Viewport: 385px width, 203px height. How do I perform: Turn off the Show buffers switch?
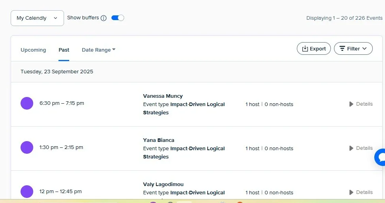click(x=118, y=18)
